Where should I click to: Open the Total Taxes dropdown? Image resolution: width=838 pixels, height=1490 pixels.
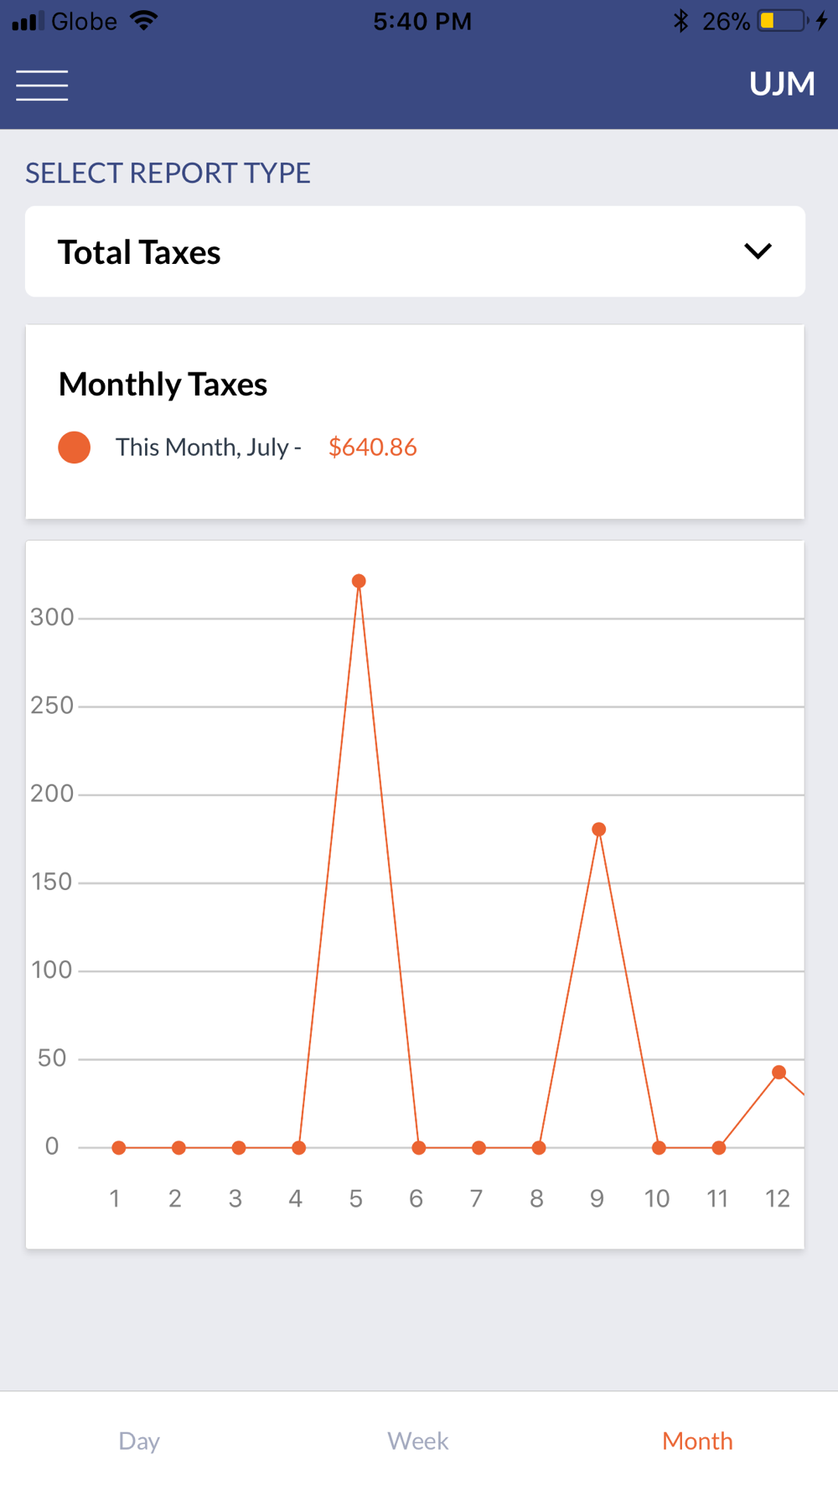point(415,251)
